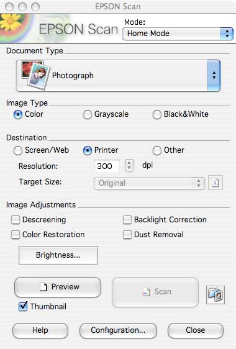Screen dimensions: 236x349
Task: Click the page icon on Preview button
Action: tap(43, 287)
